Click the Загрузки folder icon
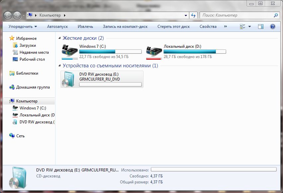The height and width of the screenshot is (193, 283). click(x=15, y=45)
